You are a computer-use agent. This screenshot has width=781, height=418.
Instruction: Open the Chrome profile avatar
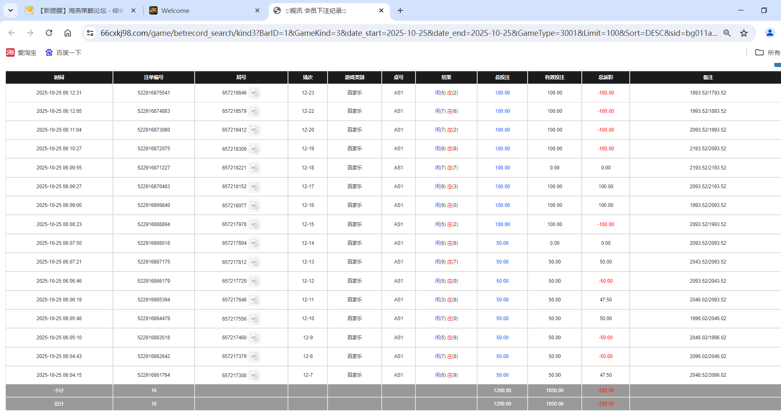[x=770, y=33]
